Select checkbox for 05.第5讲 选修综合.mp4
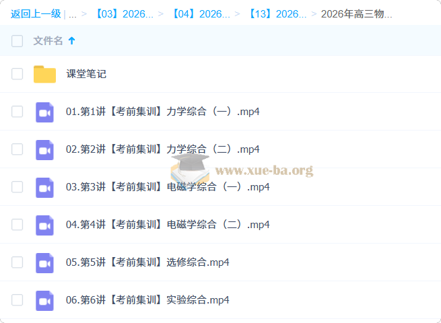 17,262
